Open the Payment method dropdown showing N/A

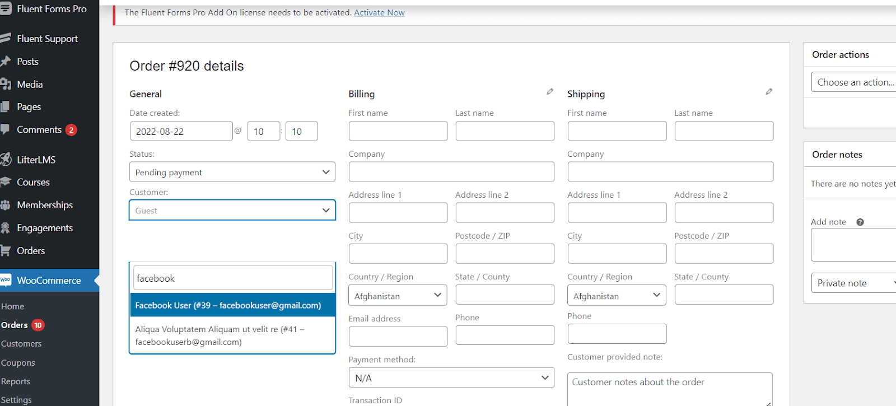pyautogui.click(x=451, y=377)
